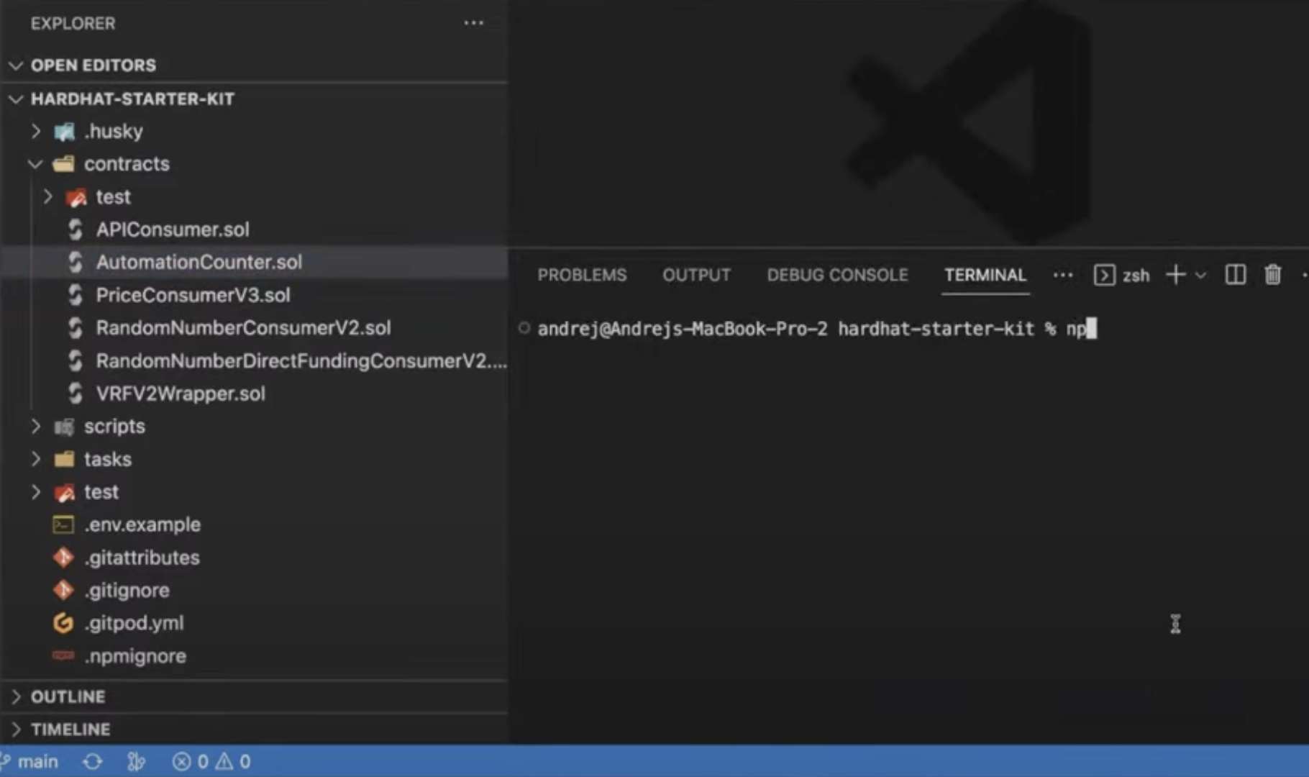Open PriceConsumerV3.sol file
The height and width of the screenshot is (777, 1309).
pos(193,295)
